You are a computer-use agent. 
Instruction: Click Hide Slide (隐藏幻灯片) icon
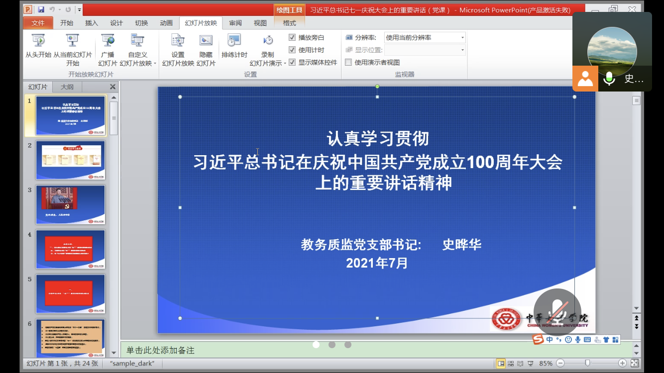(x=206, y=46)
